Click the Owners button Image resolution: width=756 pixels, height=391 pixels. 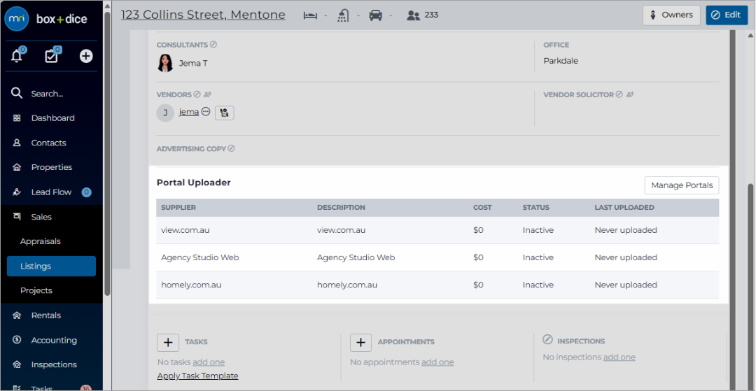671,15
